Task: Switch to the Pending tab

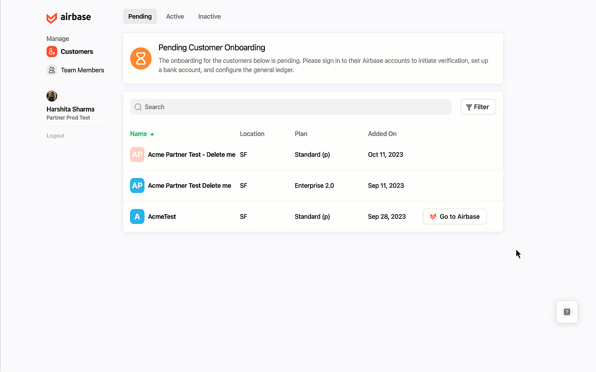Action: click(x=140, y=17)
